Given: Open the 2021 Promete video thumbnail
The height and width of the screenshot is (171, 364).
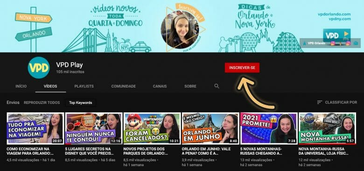Looking at the screenshot, I should coord(269,128).
